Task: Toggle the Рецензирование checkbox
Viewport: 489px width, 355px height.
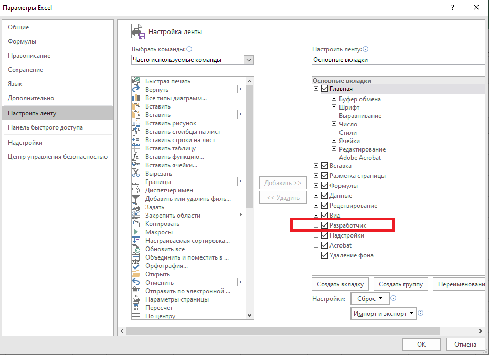Action: (324, 206)
